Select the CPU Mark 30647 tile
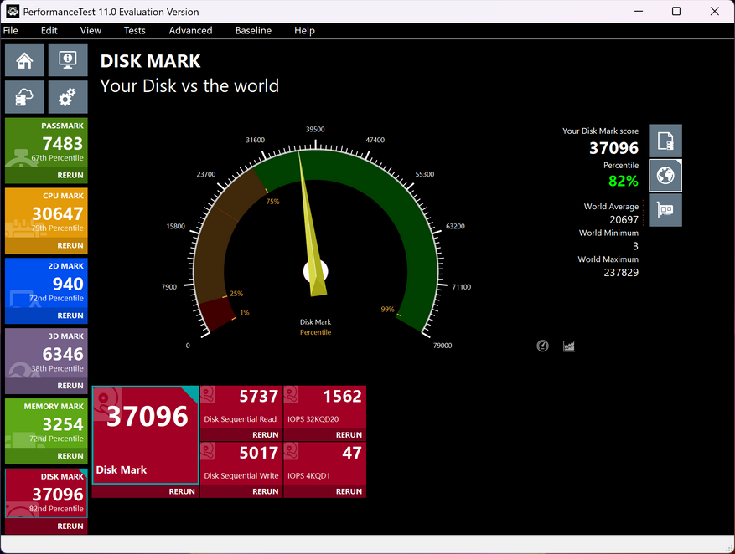The width and height of the screenshot is (735, 554). [46, 213]
